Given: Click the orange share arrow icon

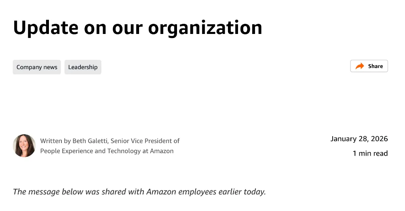Looking at the screenshot, I should point(359,66).
